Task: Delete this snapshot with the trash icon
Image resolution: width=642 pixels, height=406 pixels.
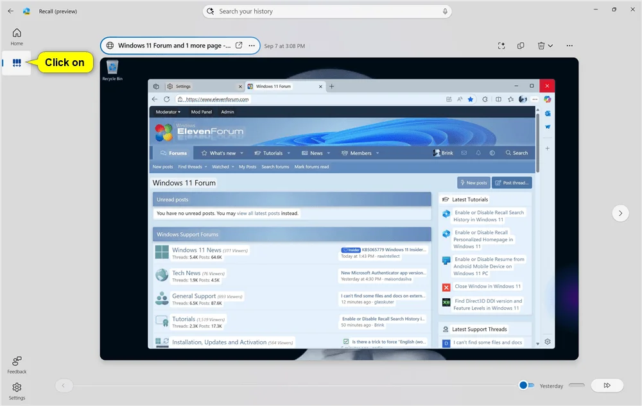Action: tap(541, 46)
